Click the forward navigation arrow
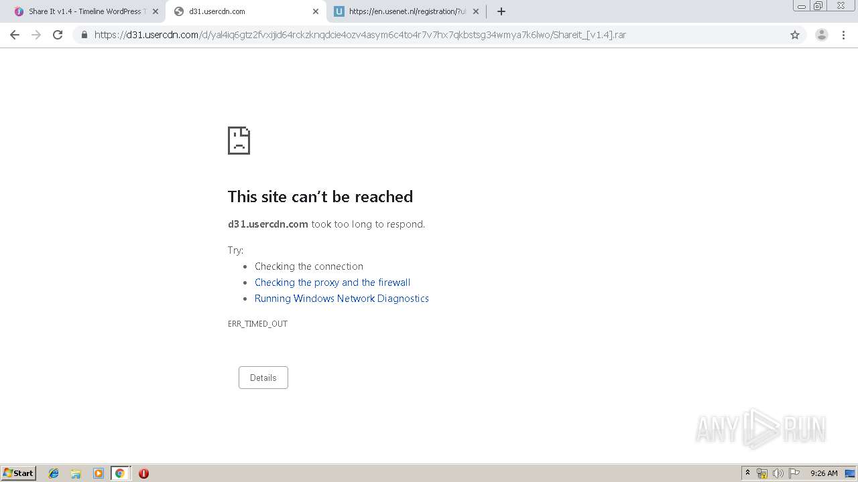The height and width of the screenshot is (482, 858). [36, 35]
